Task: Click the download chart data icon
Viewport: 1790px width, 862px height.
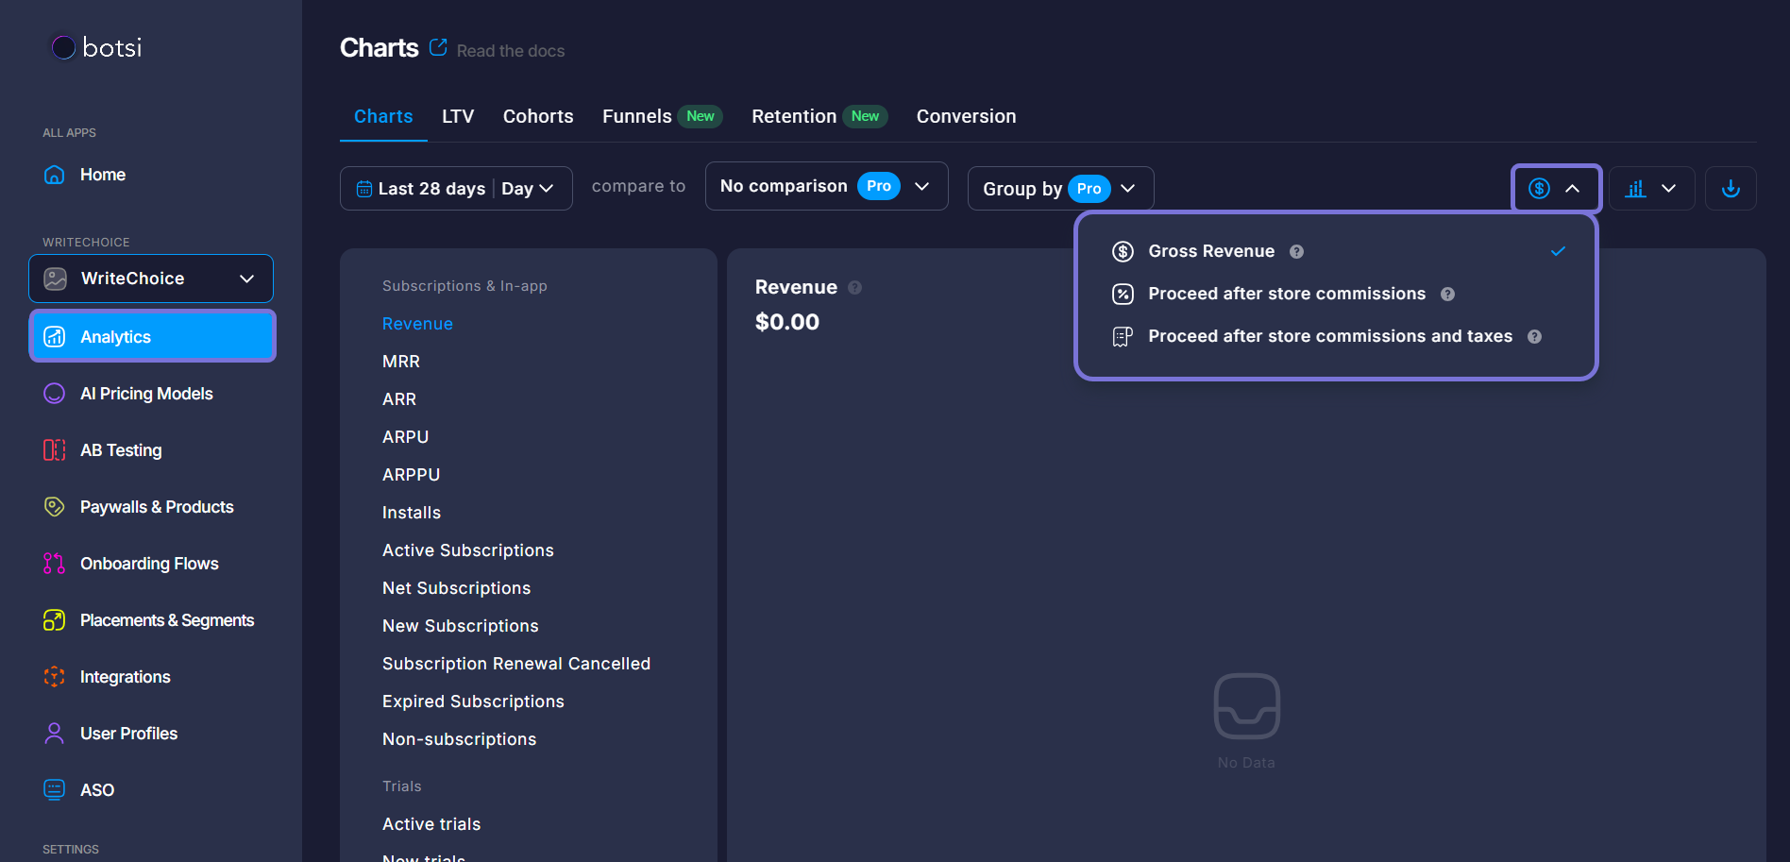Action: click(x=1730, y=189)
